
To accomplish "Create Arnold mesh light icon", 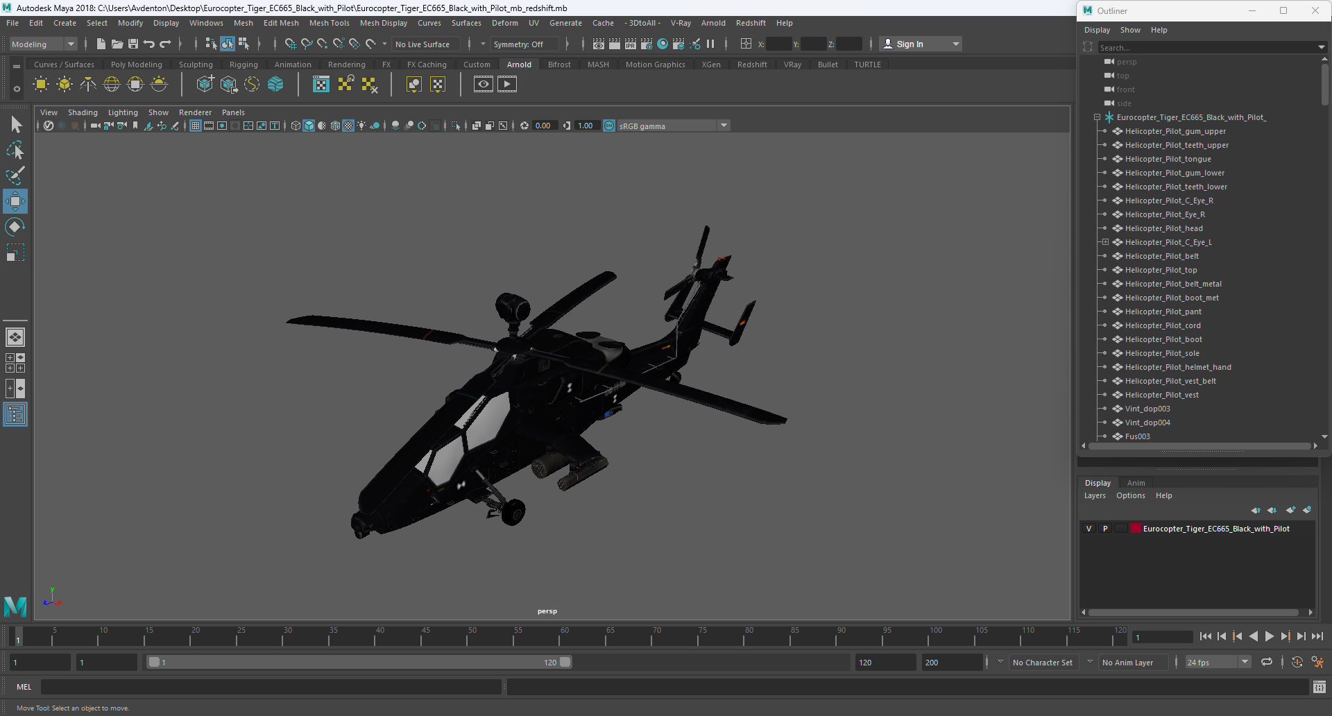I will pyautogui.click(x=65, y=85).
